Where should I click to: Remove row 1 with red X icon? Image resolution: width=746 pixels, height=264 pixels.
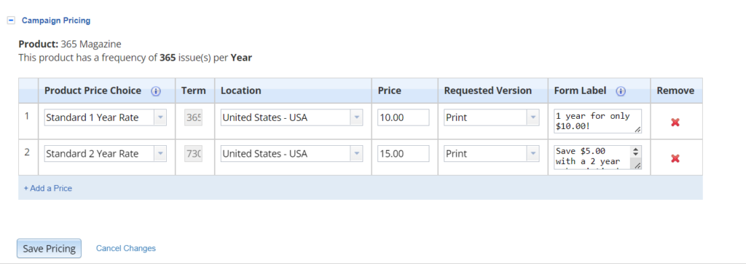pyautogui.click(x=675, y=123)
